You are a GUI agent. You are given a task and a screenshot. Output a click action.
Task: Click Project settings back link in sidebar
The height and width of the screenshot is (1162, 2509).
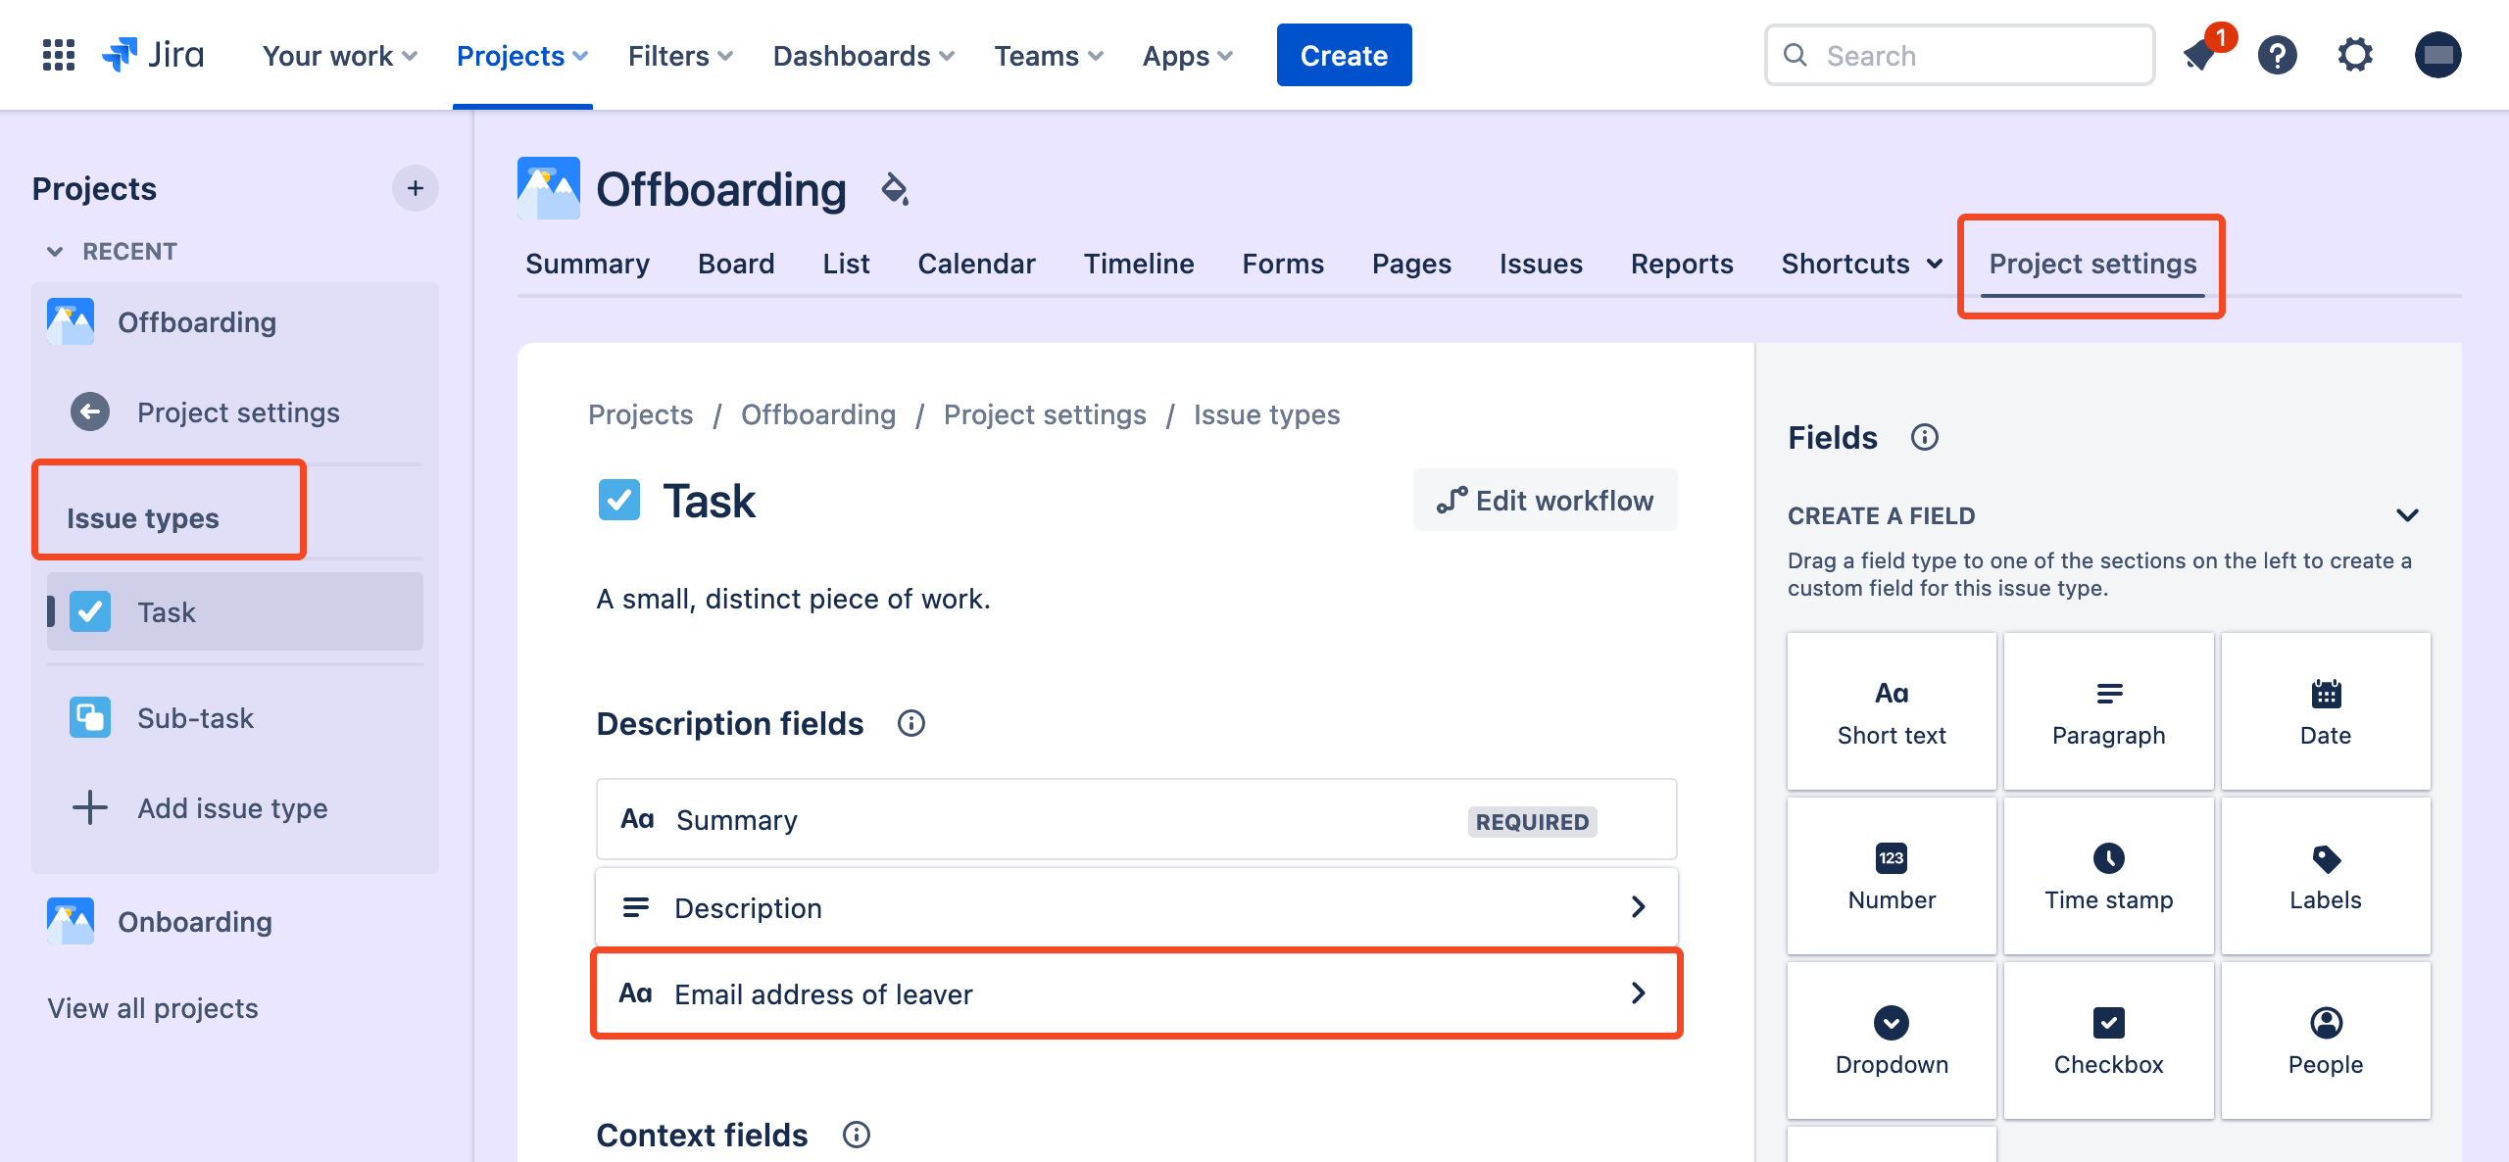[x=235, y=412]
